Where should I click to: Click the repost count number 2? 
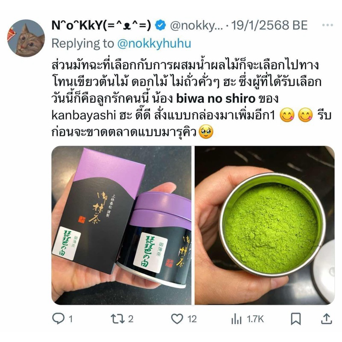pyautogui.click(x=131, y=319)
